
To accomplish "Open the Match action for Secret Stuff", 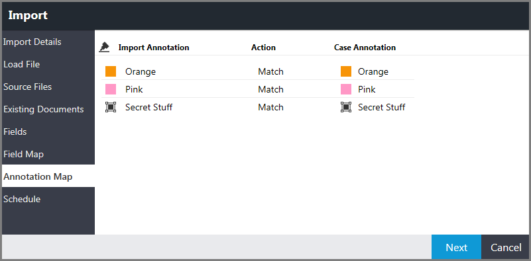I will (x=270, y=107).
